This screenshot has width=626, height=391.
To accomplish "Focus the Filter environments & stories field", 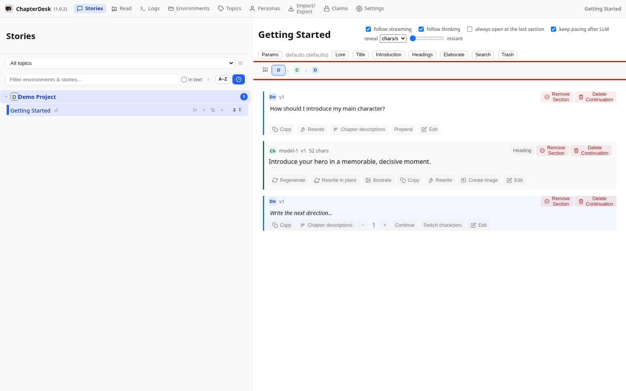I will pos(92,79).
